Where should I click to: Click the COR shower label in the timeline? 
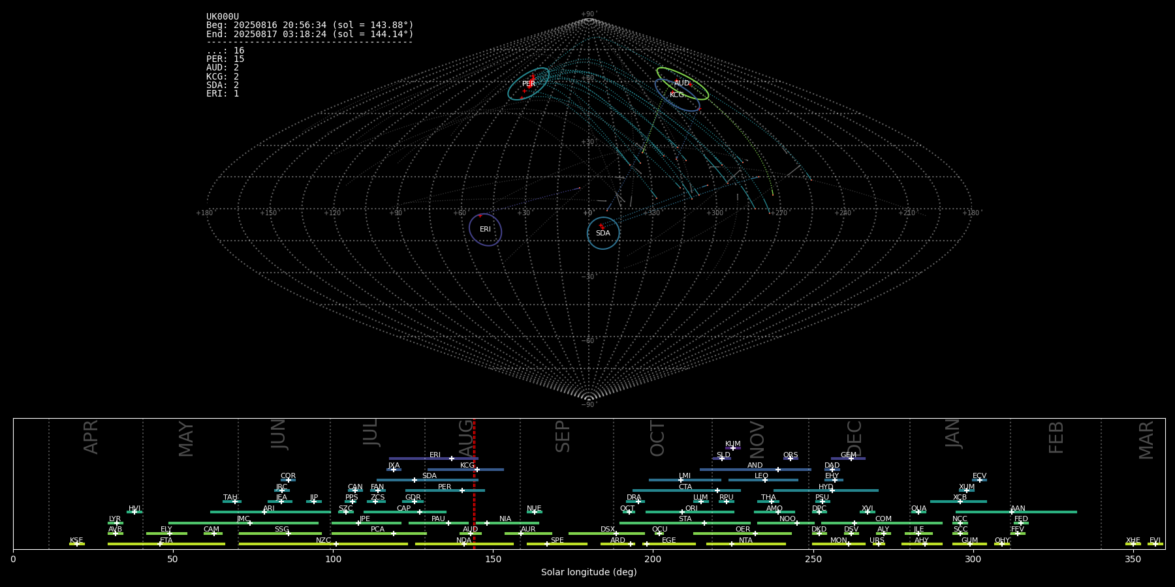[x=288, y=476]
